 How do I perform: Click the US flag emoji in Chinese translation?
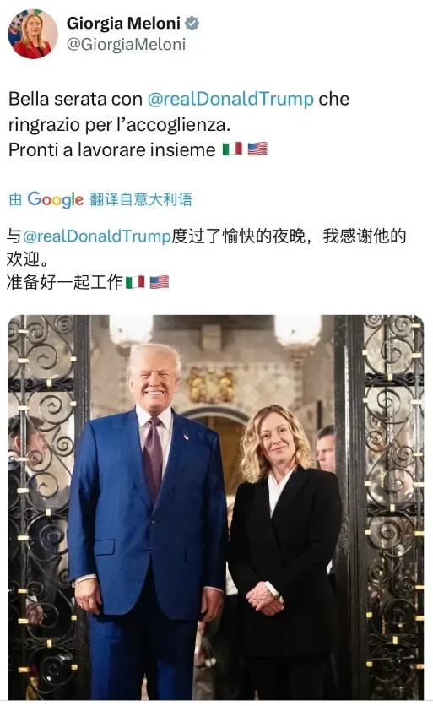[160, 282]
